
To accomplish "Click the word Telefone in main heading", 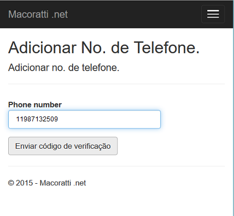I will tap(167, 48).
